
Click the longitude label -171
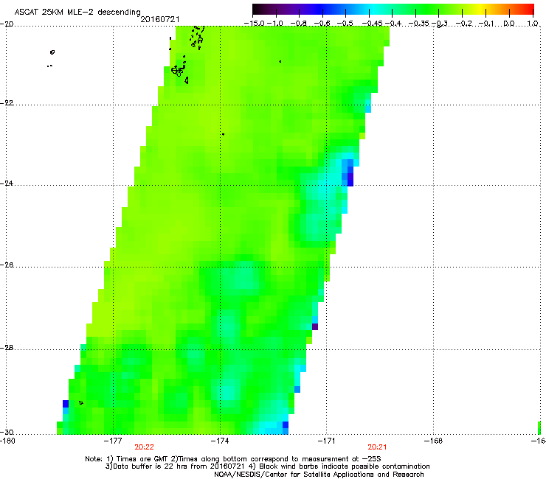coord(326,441)
